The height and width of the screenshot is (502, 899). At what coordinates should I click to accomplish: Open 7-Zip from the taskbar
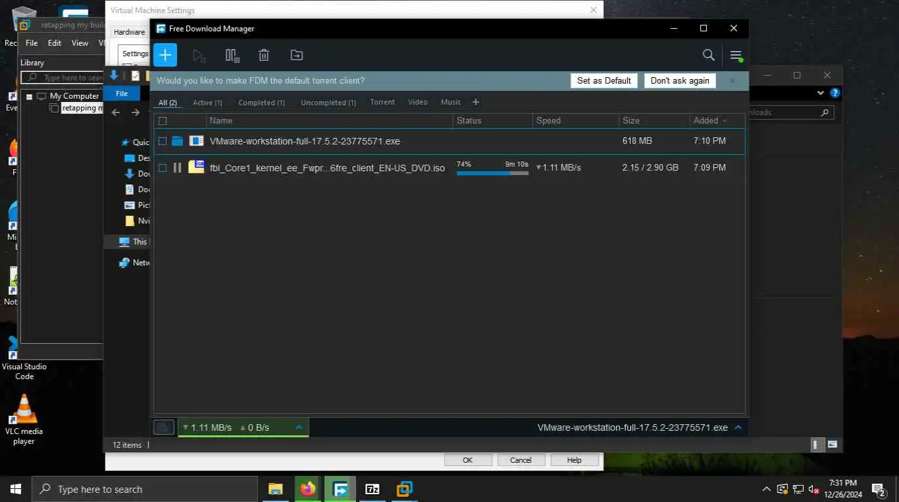click(x=372, y=489)
